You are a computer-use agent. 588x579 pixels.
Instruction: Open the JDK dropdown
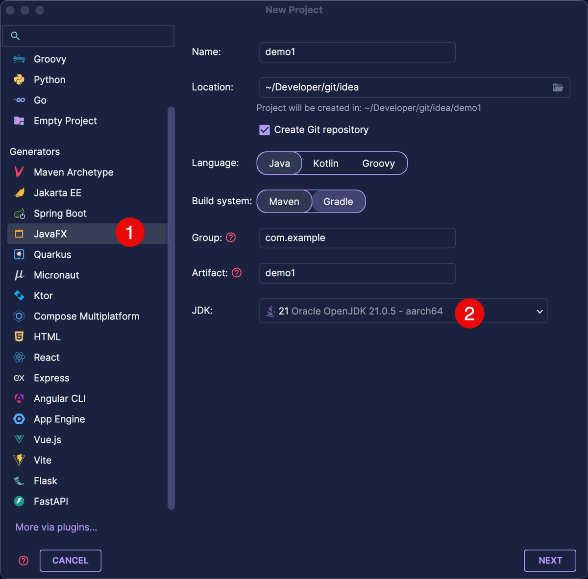pyautogui.click(x=539, y=311)
